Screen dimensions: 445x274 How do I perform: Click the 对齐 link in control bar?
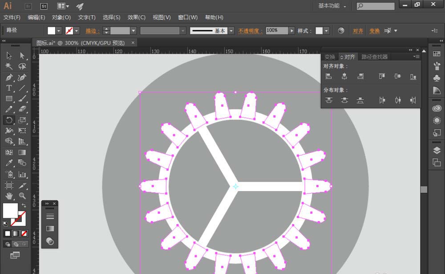coord(358,31)
